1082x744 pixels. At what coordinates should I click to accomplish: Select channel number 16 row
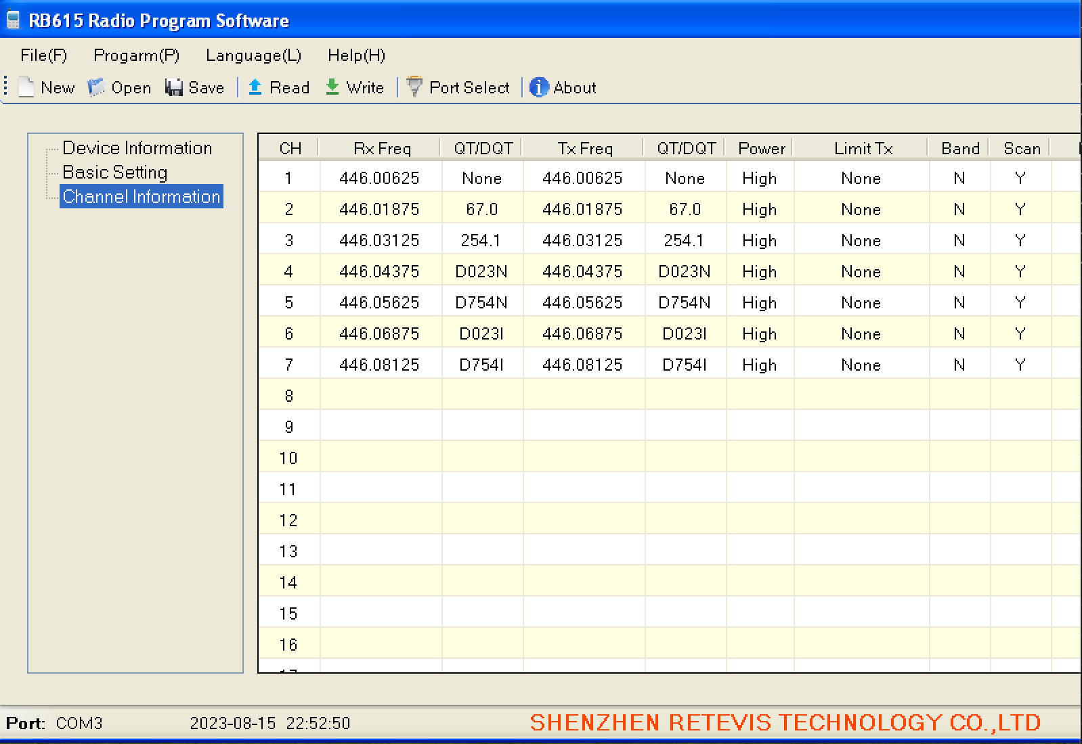(x=289, y=645)
